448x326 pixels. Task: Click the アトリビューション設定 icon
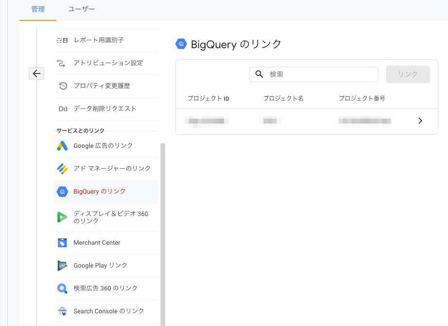click(61, 63)
